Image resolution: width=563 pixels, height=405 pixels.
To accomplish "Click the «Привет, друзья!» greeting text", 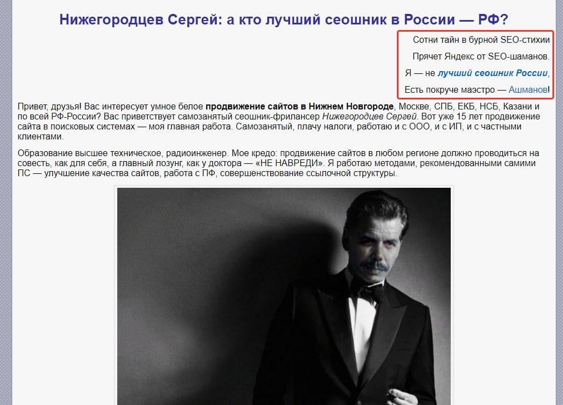I will [x=49, y=107].
